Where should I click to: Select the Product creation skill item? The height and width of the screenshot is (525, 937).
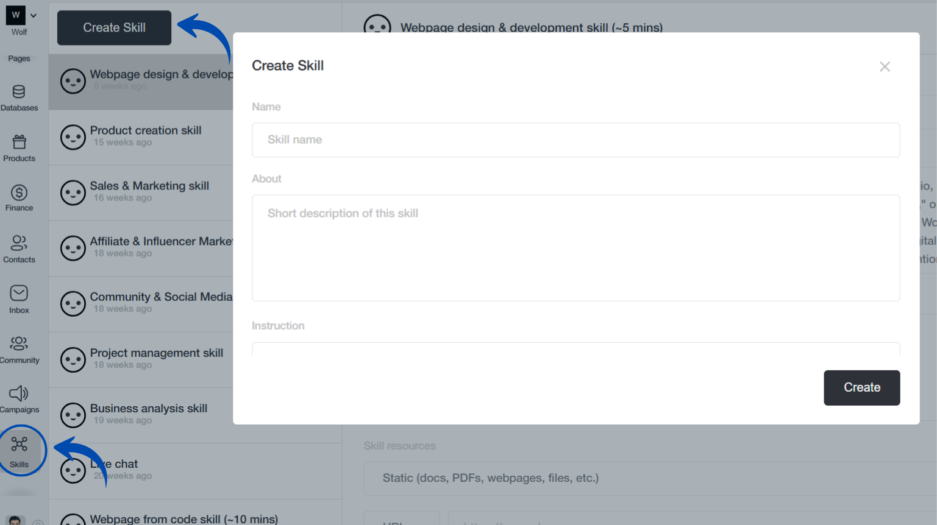pyautogui.click(x=145, y=136)
